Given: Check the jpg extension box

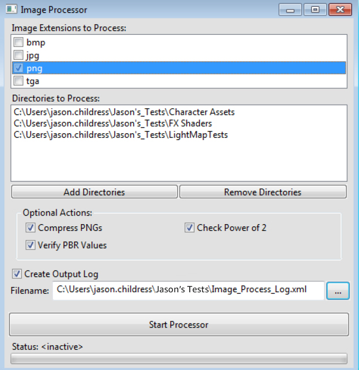Looking at the screenshot, I should (19, 55).
